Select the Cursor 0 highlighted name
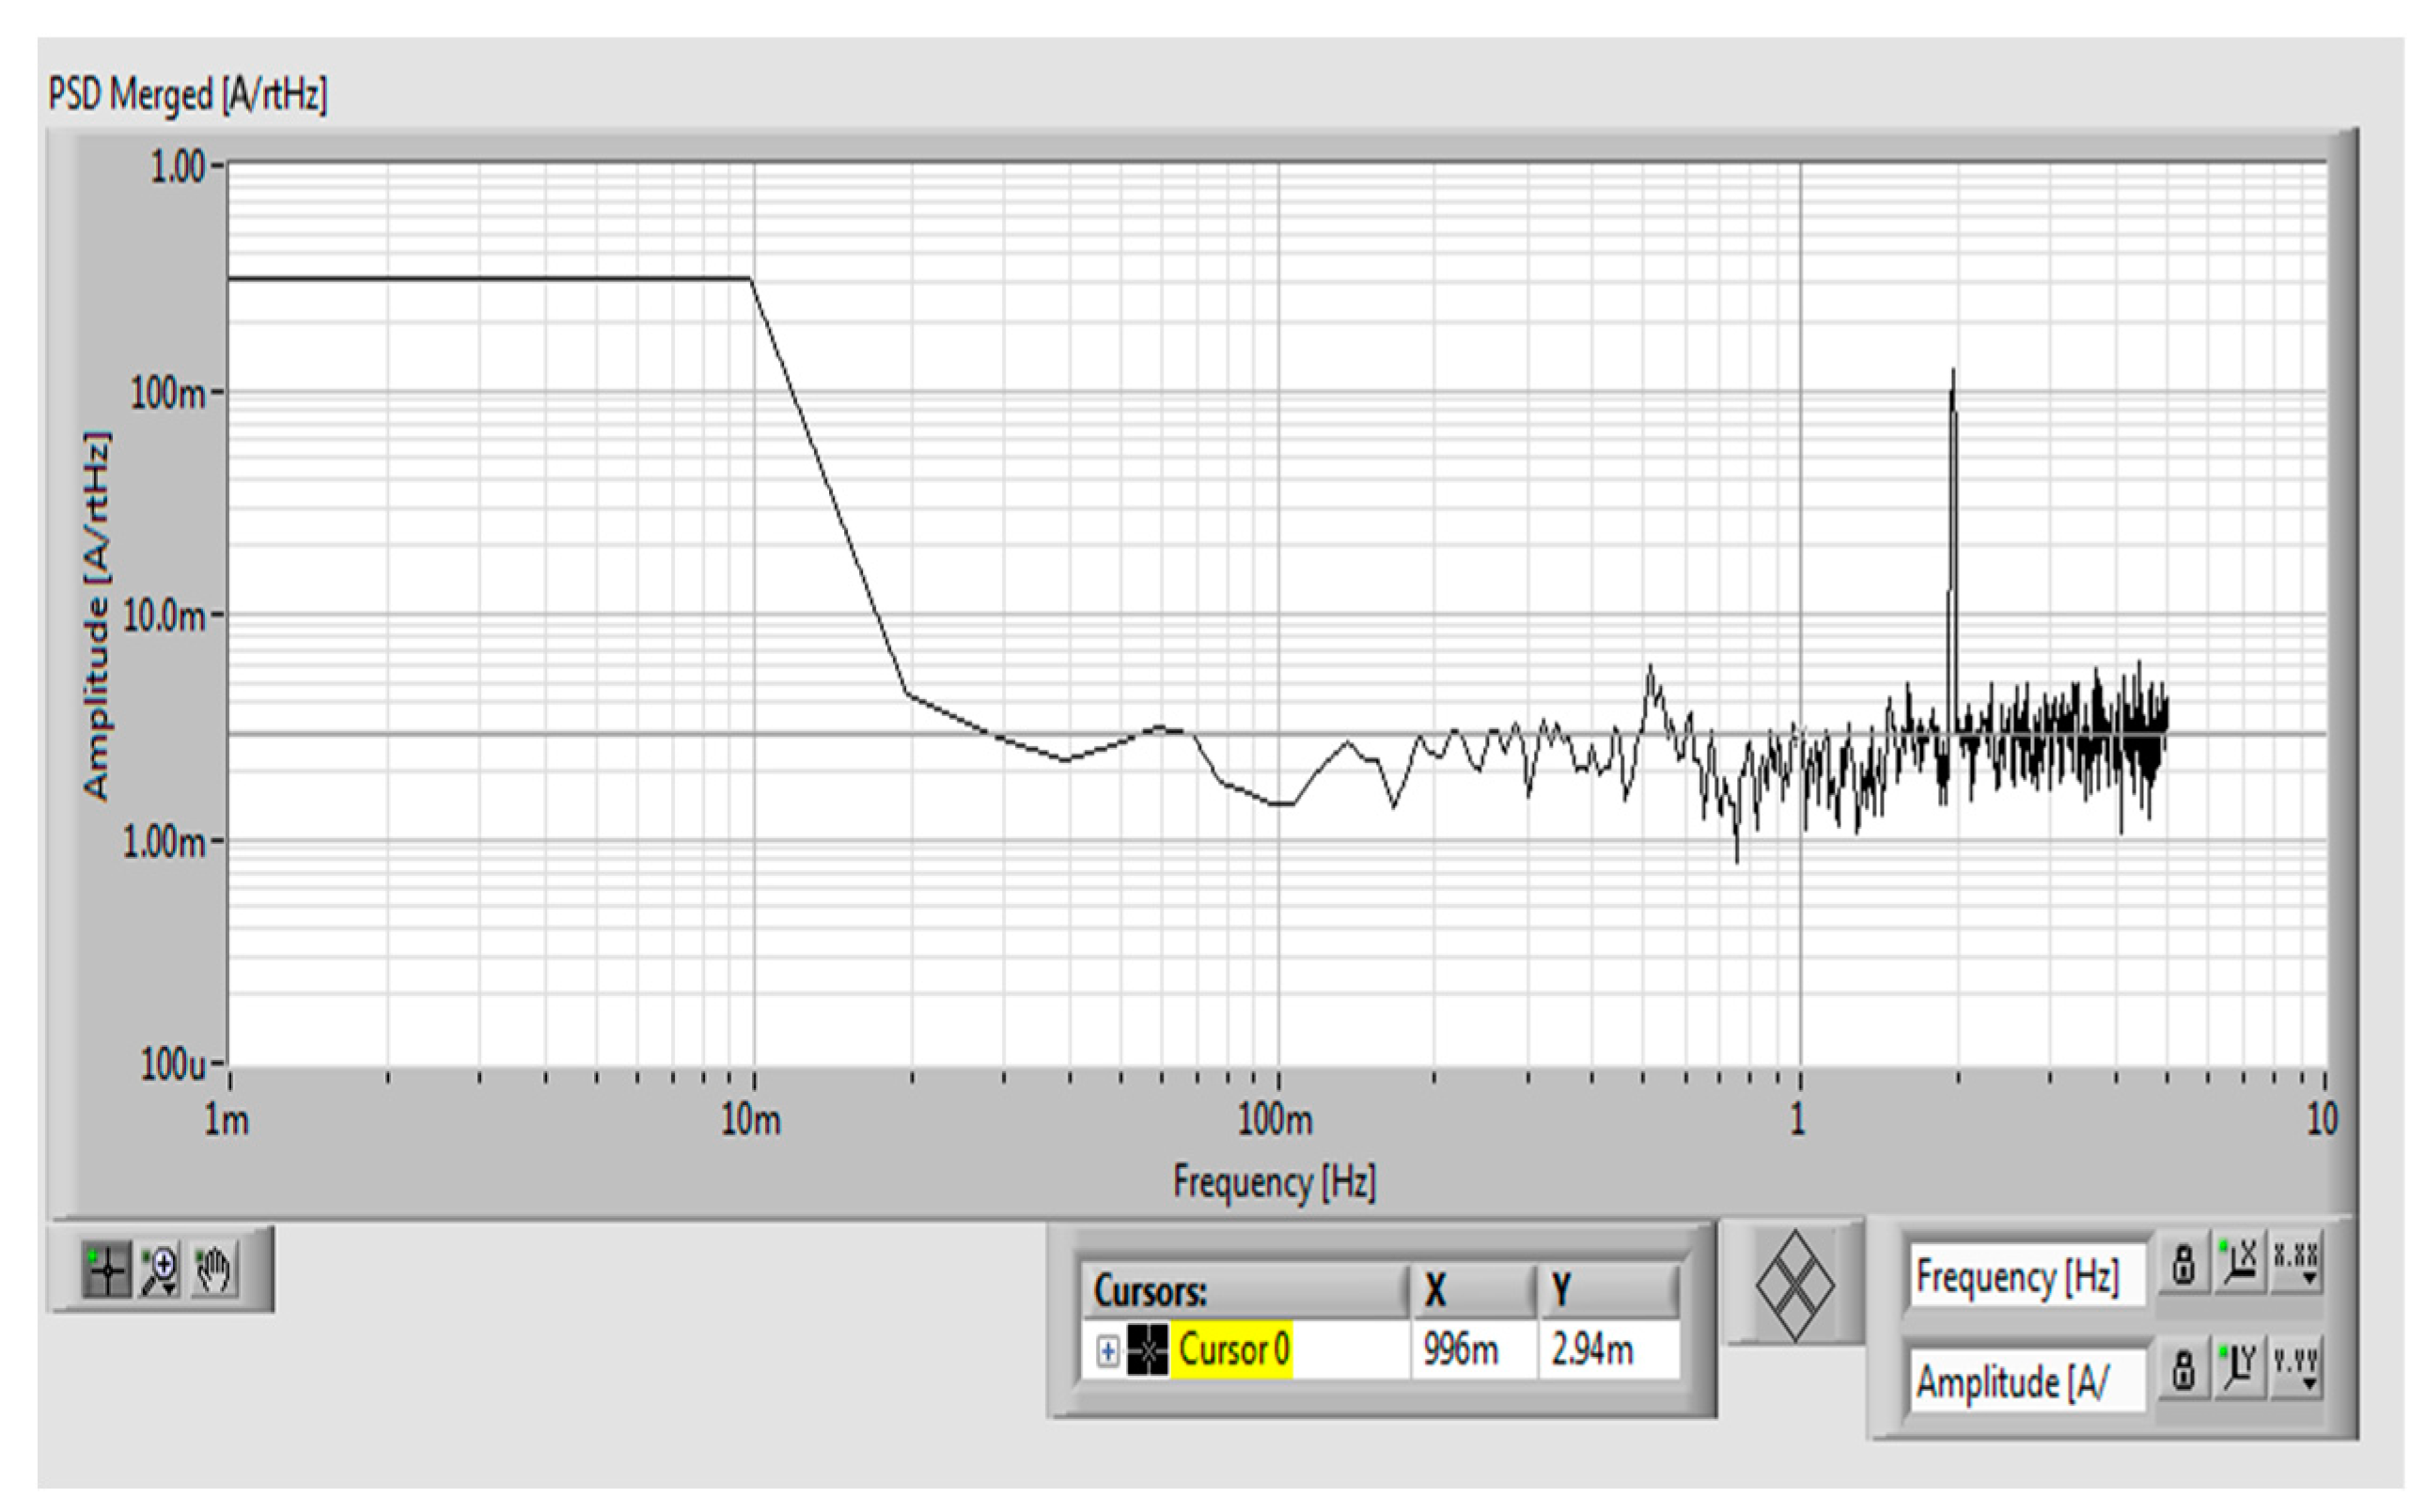This screenshot has width=2426, height=1512. tap(1232, 1351)
